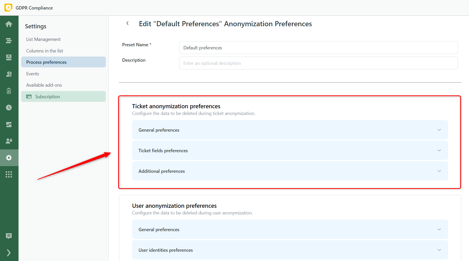This screenshot has height=261, width=469.
Task: Click 'Configure the data... ticket anonymization' text
Action: pos(194,113)
